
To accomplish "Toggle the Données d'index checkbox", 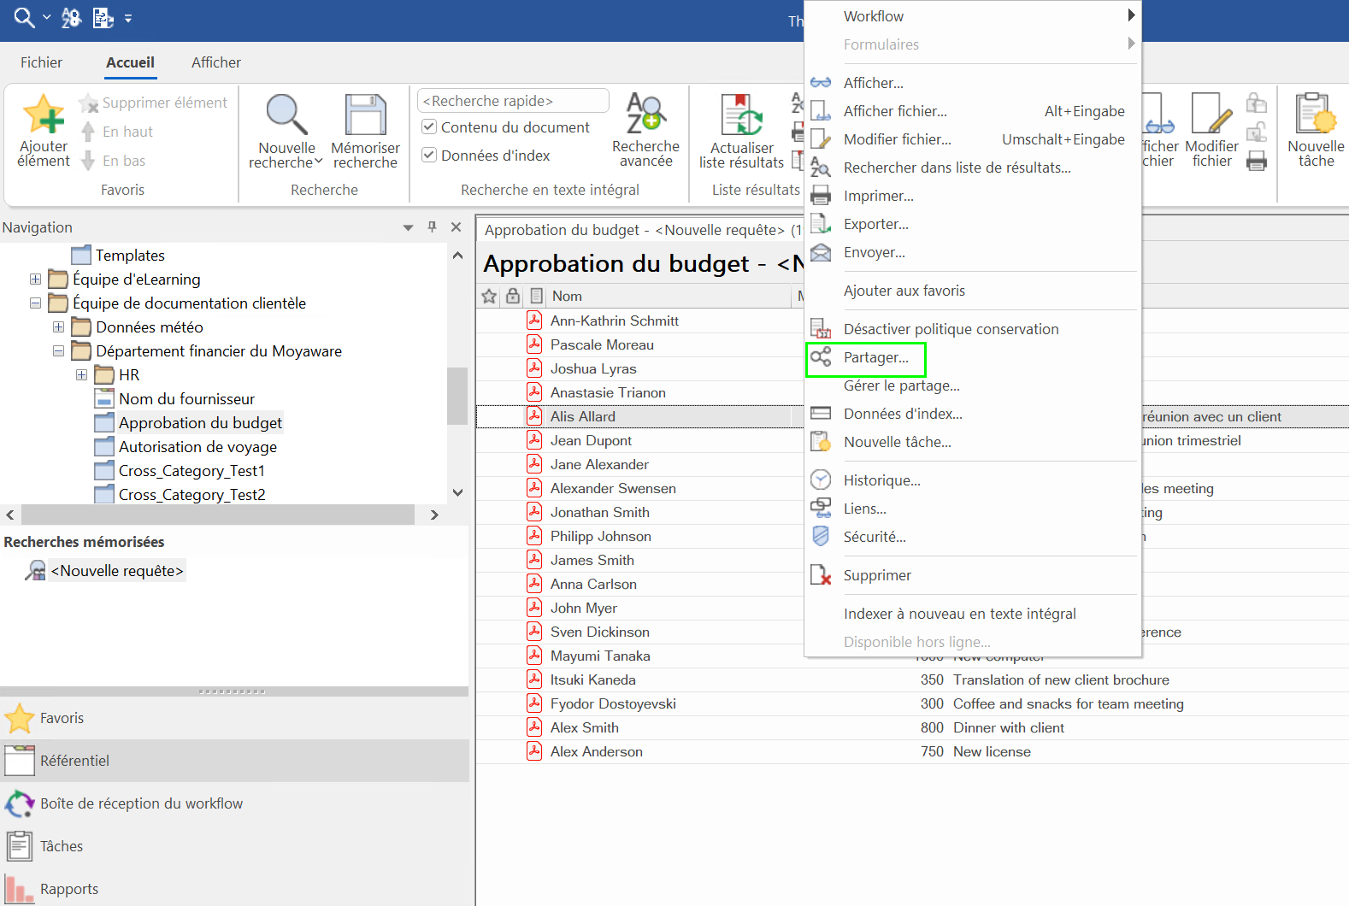I will [x=429, y=156].
